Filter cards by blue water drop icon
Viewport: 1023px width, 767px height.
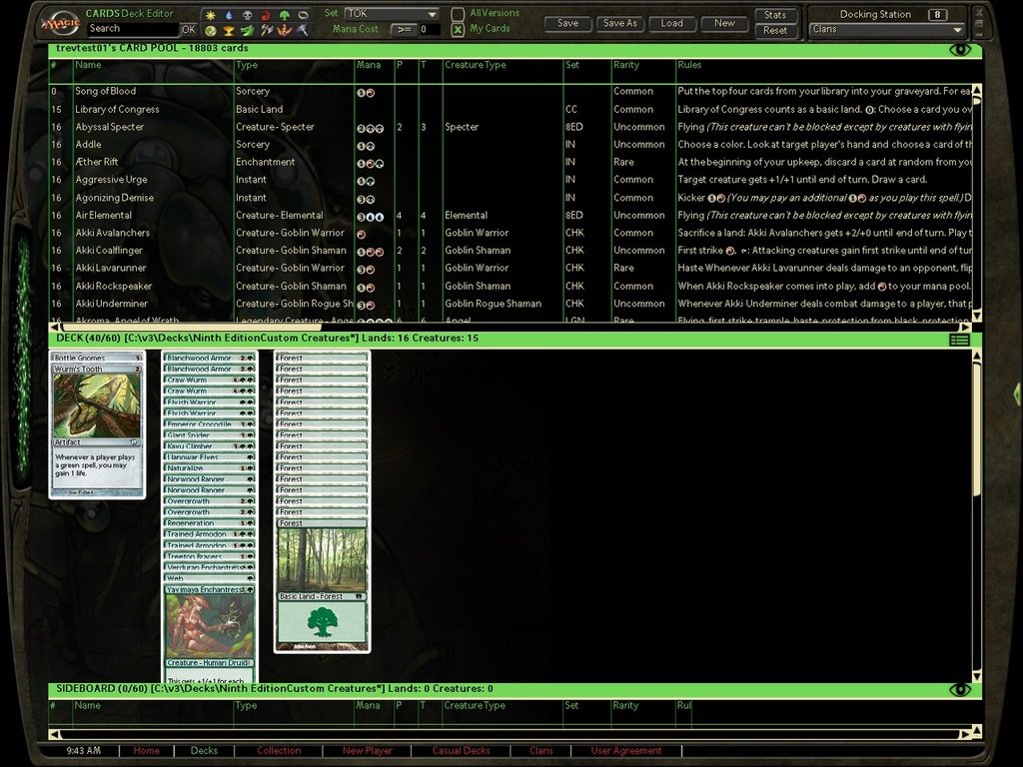pos(228,16)
